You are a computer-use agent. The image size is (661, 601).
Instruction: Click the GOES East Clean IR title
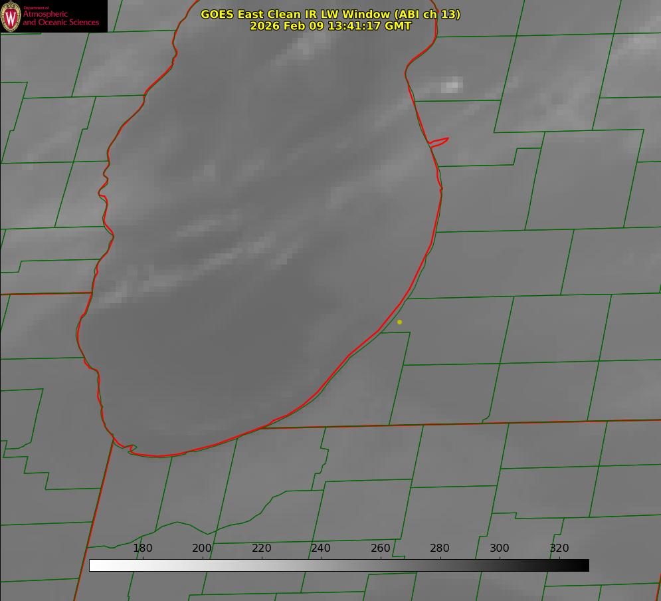click(330, 14)
